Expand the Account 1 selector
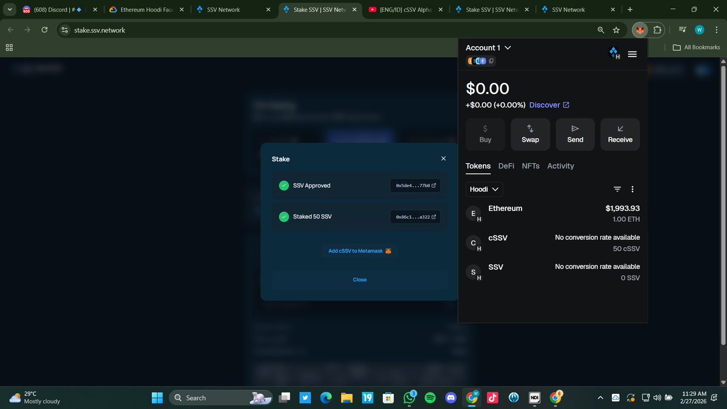The image size is (727, 409). click(488, 47)
